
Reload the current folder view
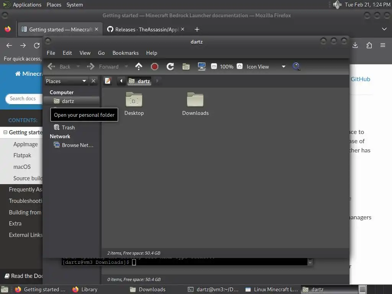(x=170, y=67)
